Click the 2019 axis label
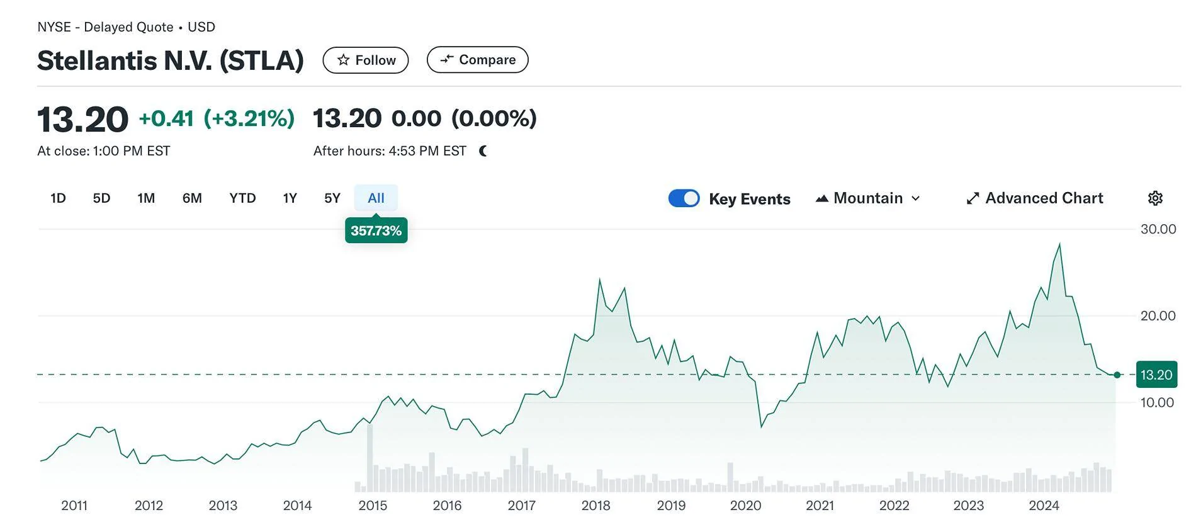The height and width of the screenshot is (527, 1196). [x=671, y=506]
